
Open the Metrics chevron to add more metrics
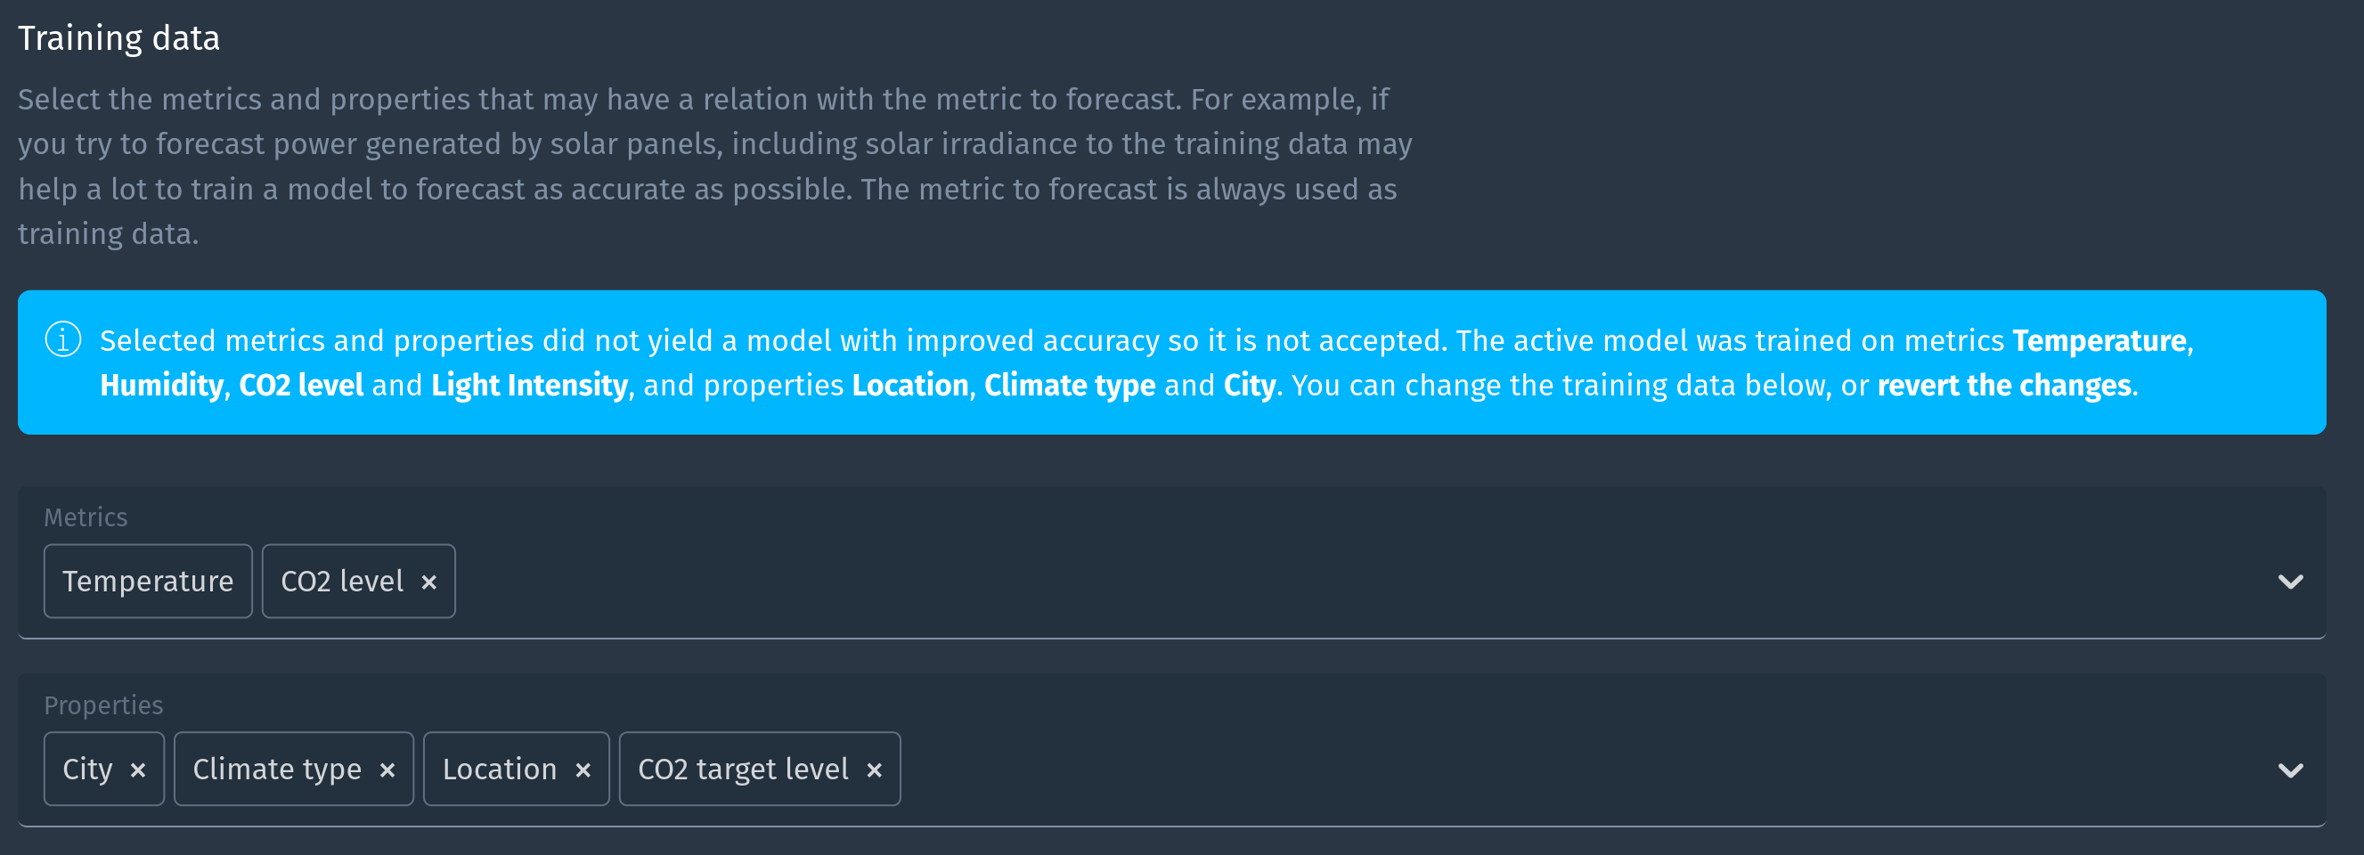(x=2291, y=581)
